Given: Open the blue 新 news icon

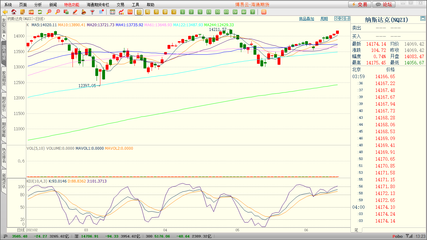Looking at the screenshot, I should 101,12.
